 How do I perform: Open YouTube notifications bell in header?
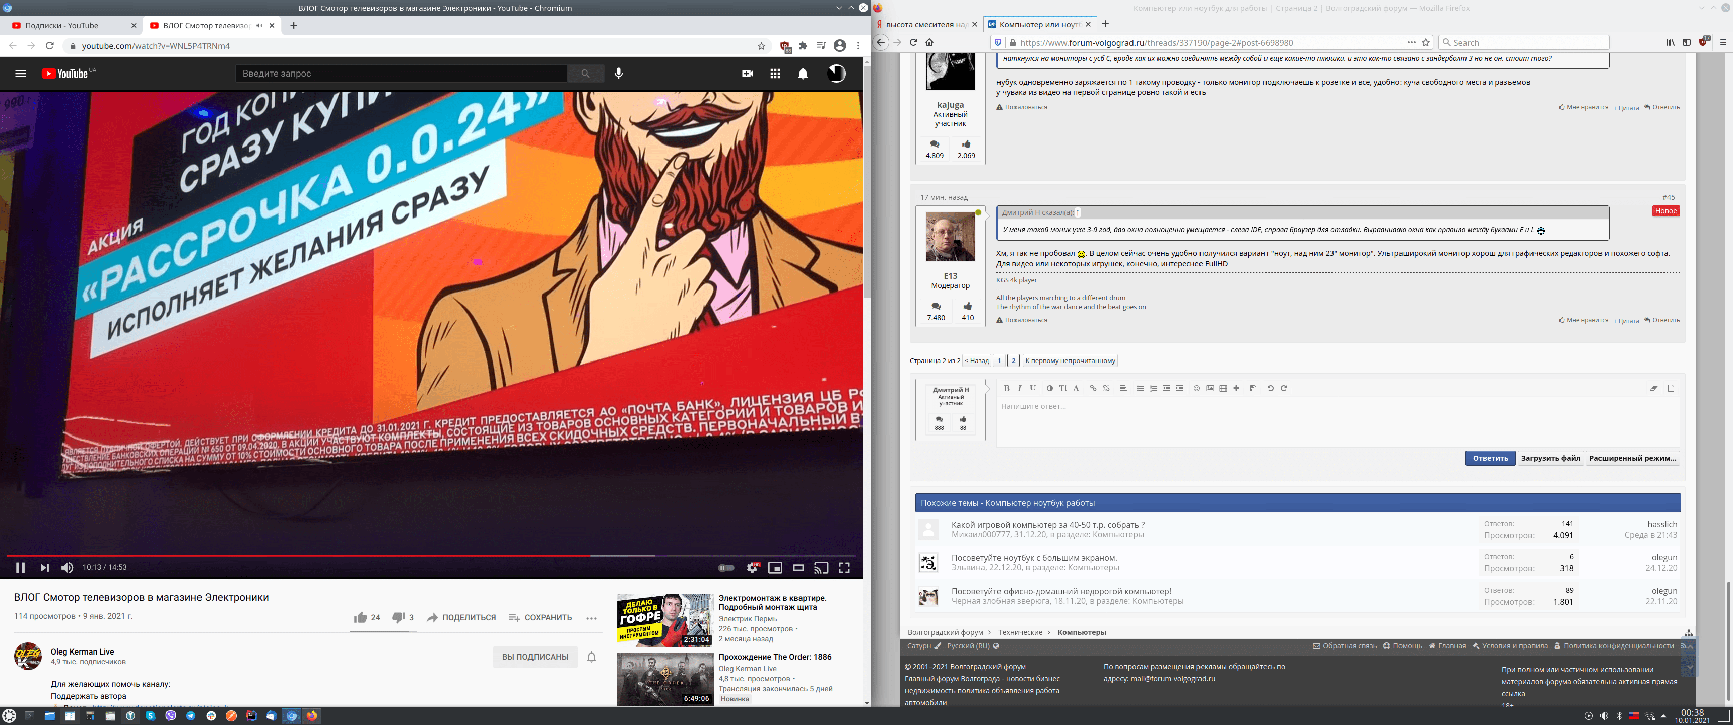point(803,74)
